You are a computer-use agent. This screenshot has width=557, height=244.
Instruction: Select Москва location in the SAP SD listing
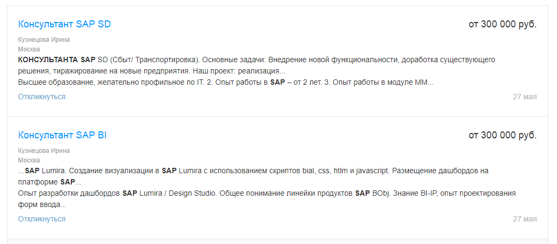29,49
